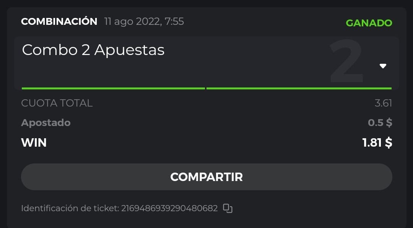This screenshot has width=413, height=228.
Task: Click the right green progress segment
Action: pos(299,88)
